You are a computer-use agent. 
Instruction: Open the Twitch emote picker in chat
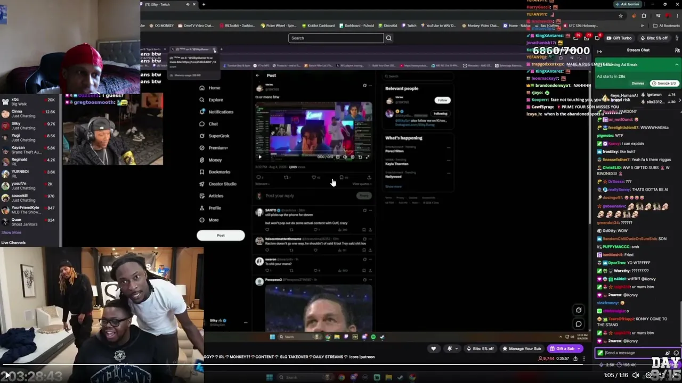click(676, 353)
